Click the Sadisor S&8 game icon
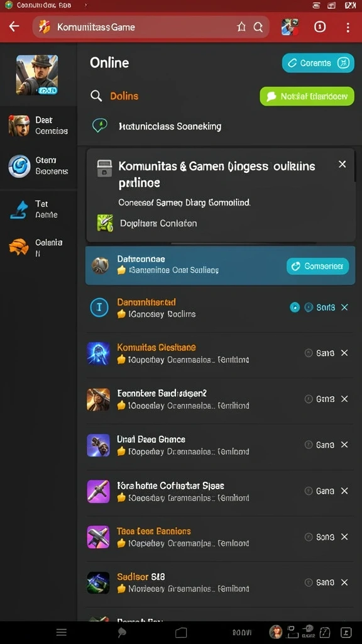 pyautogui.click(x=99, y=583)
